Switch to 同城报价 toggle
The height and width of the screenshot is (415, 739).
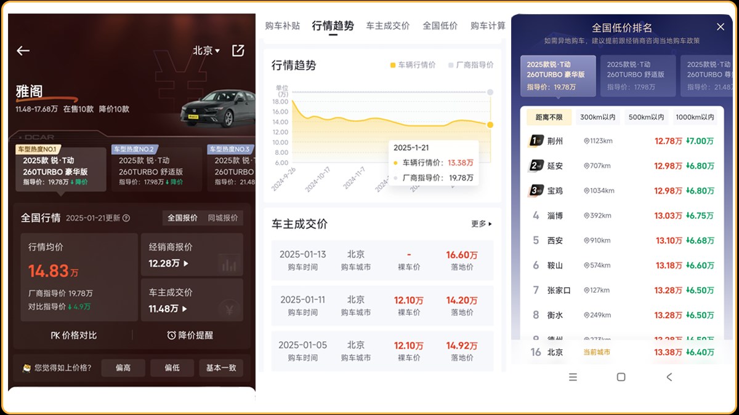point(222,218)
